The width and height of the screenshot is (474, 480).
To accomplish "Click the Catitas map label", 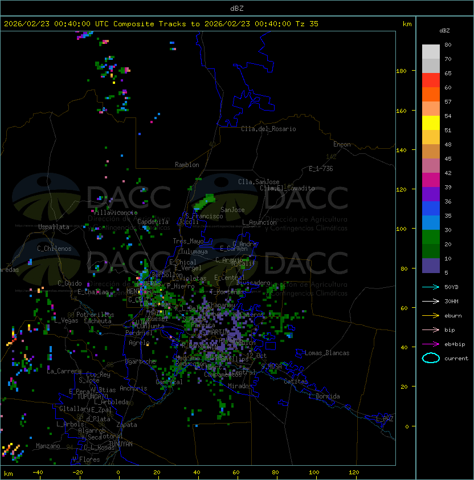I will (296, 381).
